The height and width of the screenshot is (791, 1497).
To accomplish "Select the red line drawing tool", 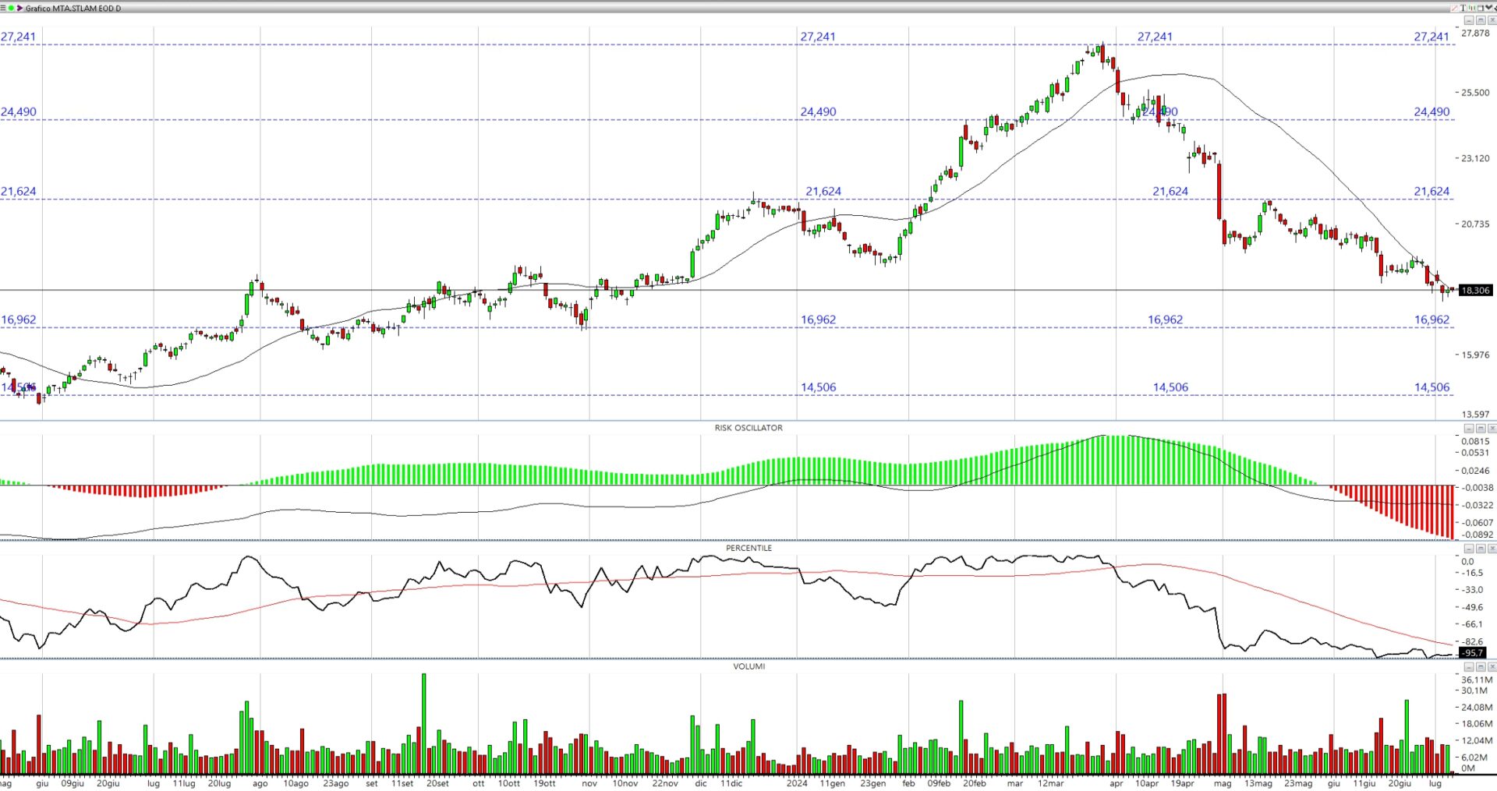I will 1455,8.
